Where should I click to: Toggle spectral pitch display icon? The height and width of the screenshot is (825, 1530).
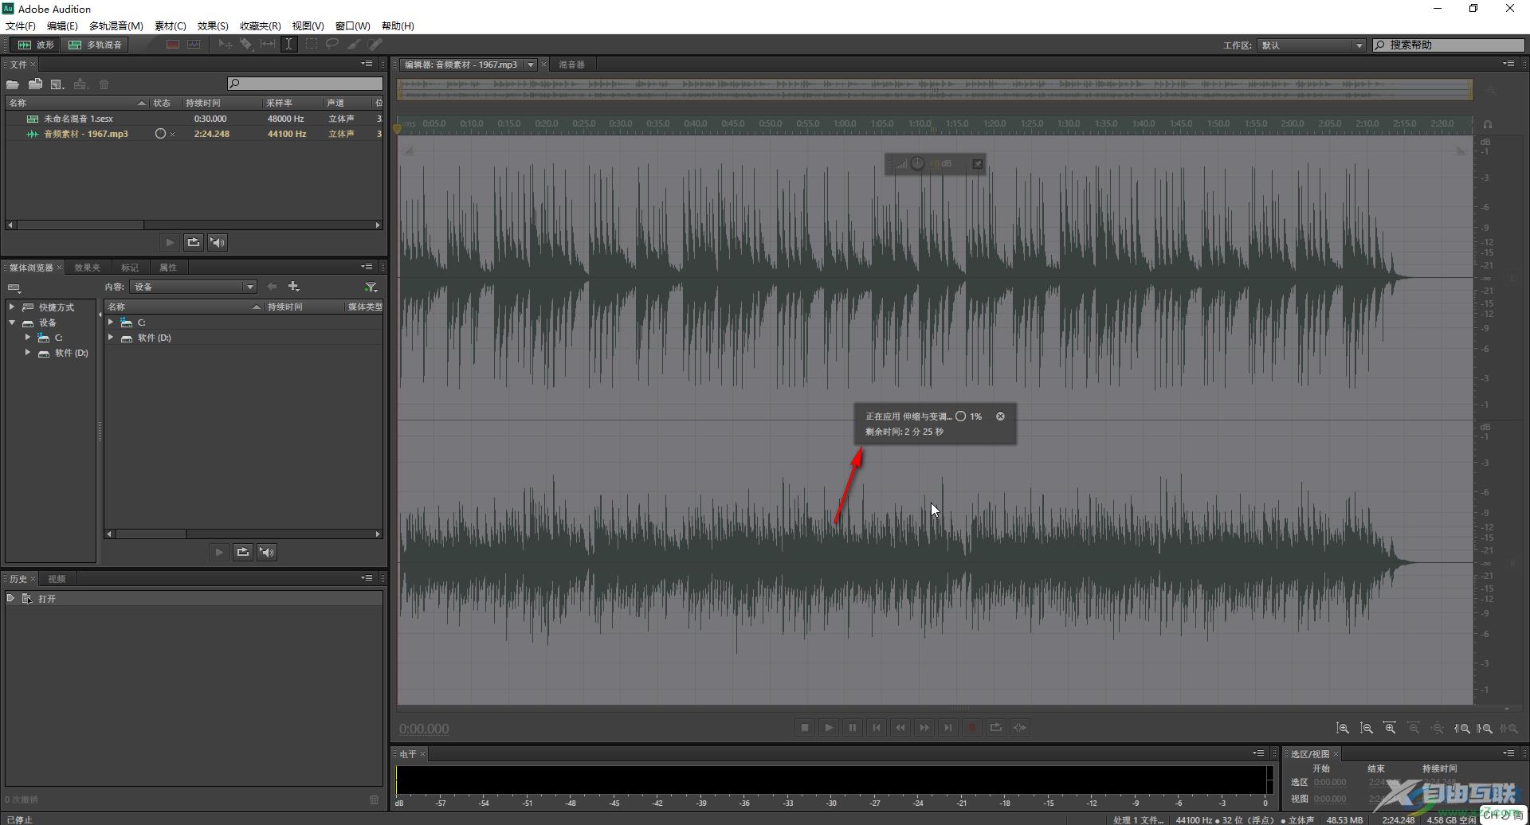[x=194, y=45]
